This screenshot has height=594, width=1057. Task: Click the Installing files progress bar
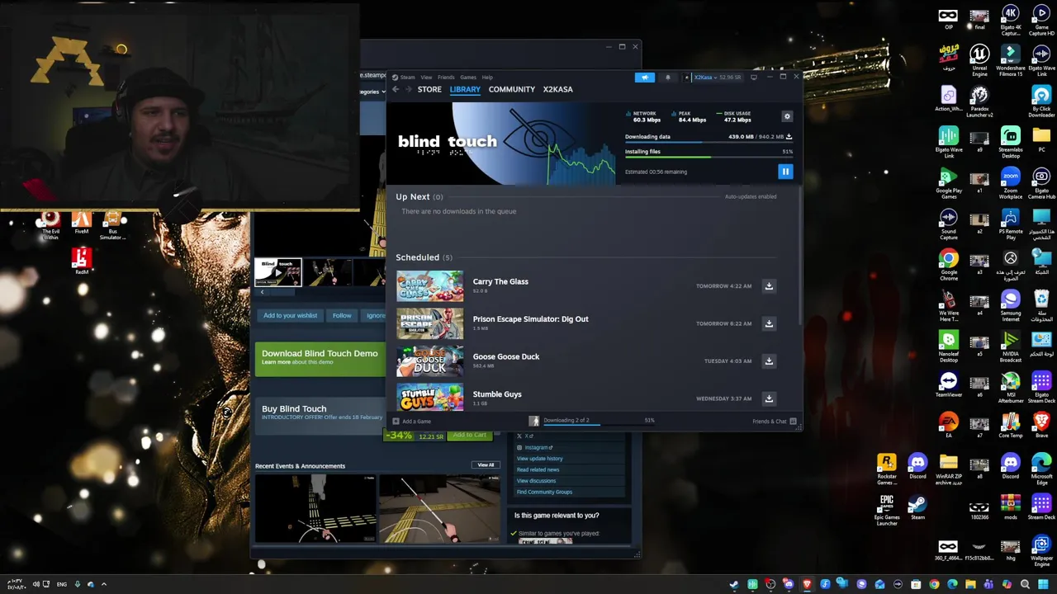pos(709,157)
